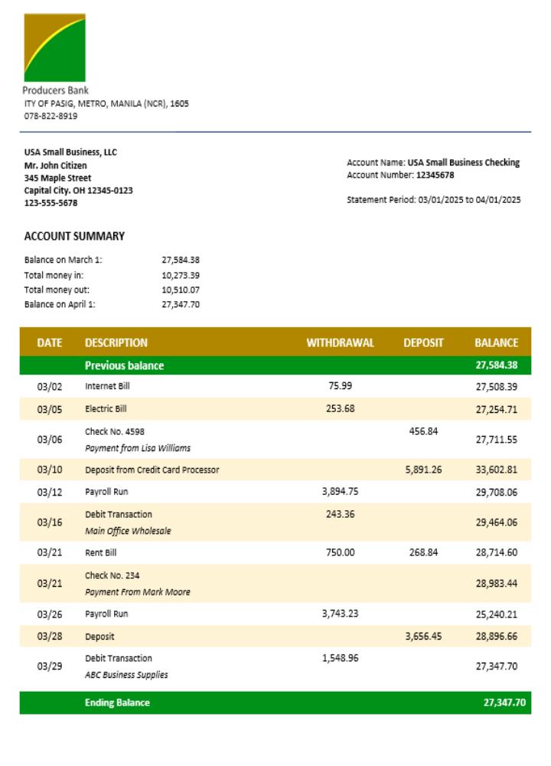
Task: Click the BALANCE column header
Action: coord(496,343)
